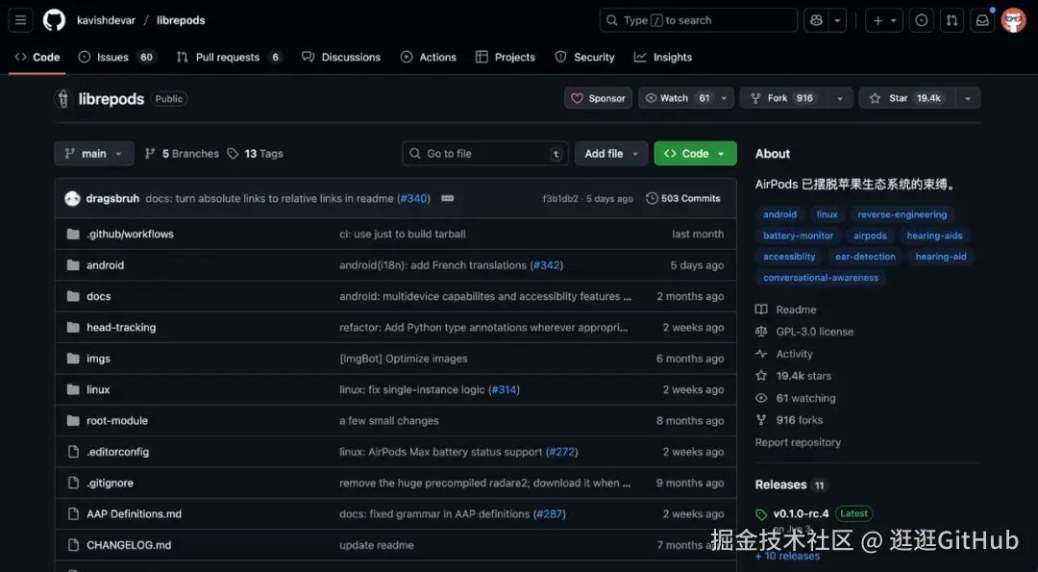This screenshot has height=572, width=1038.
Task: Open the Fork options dropdown arrow
Action: pos(840,98)
